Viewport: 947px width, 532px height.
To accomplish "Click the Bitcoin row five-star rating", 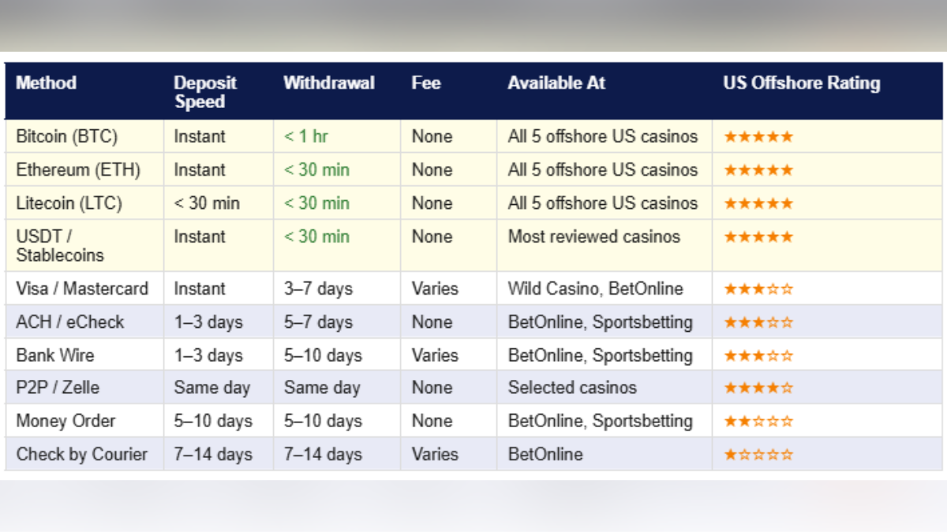I will click(758, 136).
